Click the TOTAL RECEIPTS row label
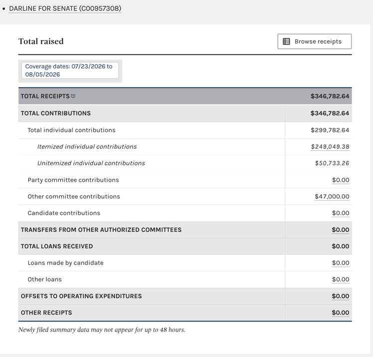 [x=45, y=96]
